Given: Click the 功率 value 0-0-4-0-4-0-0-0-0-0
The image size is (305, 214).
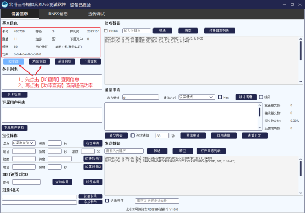Looking at the screenshot, I should pyautogui.click(x=28, y=54).
